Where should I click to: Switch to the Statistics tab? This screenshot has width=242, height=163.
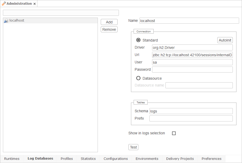click(88, 159)
